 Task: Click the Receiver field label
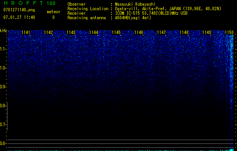click(76, 13)
